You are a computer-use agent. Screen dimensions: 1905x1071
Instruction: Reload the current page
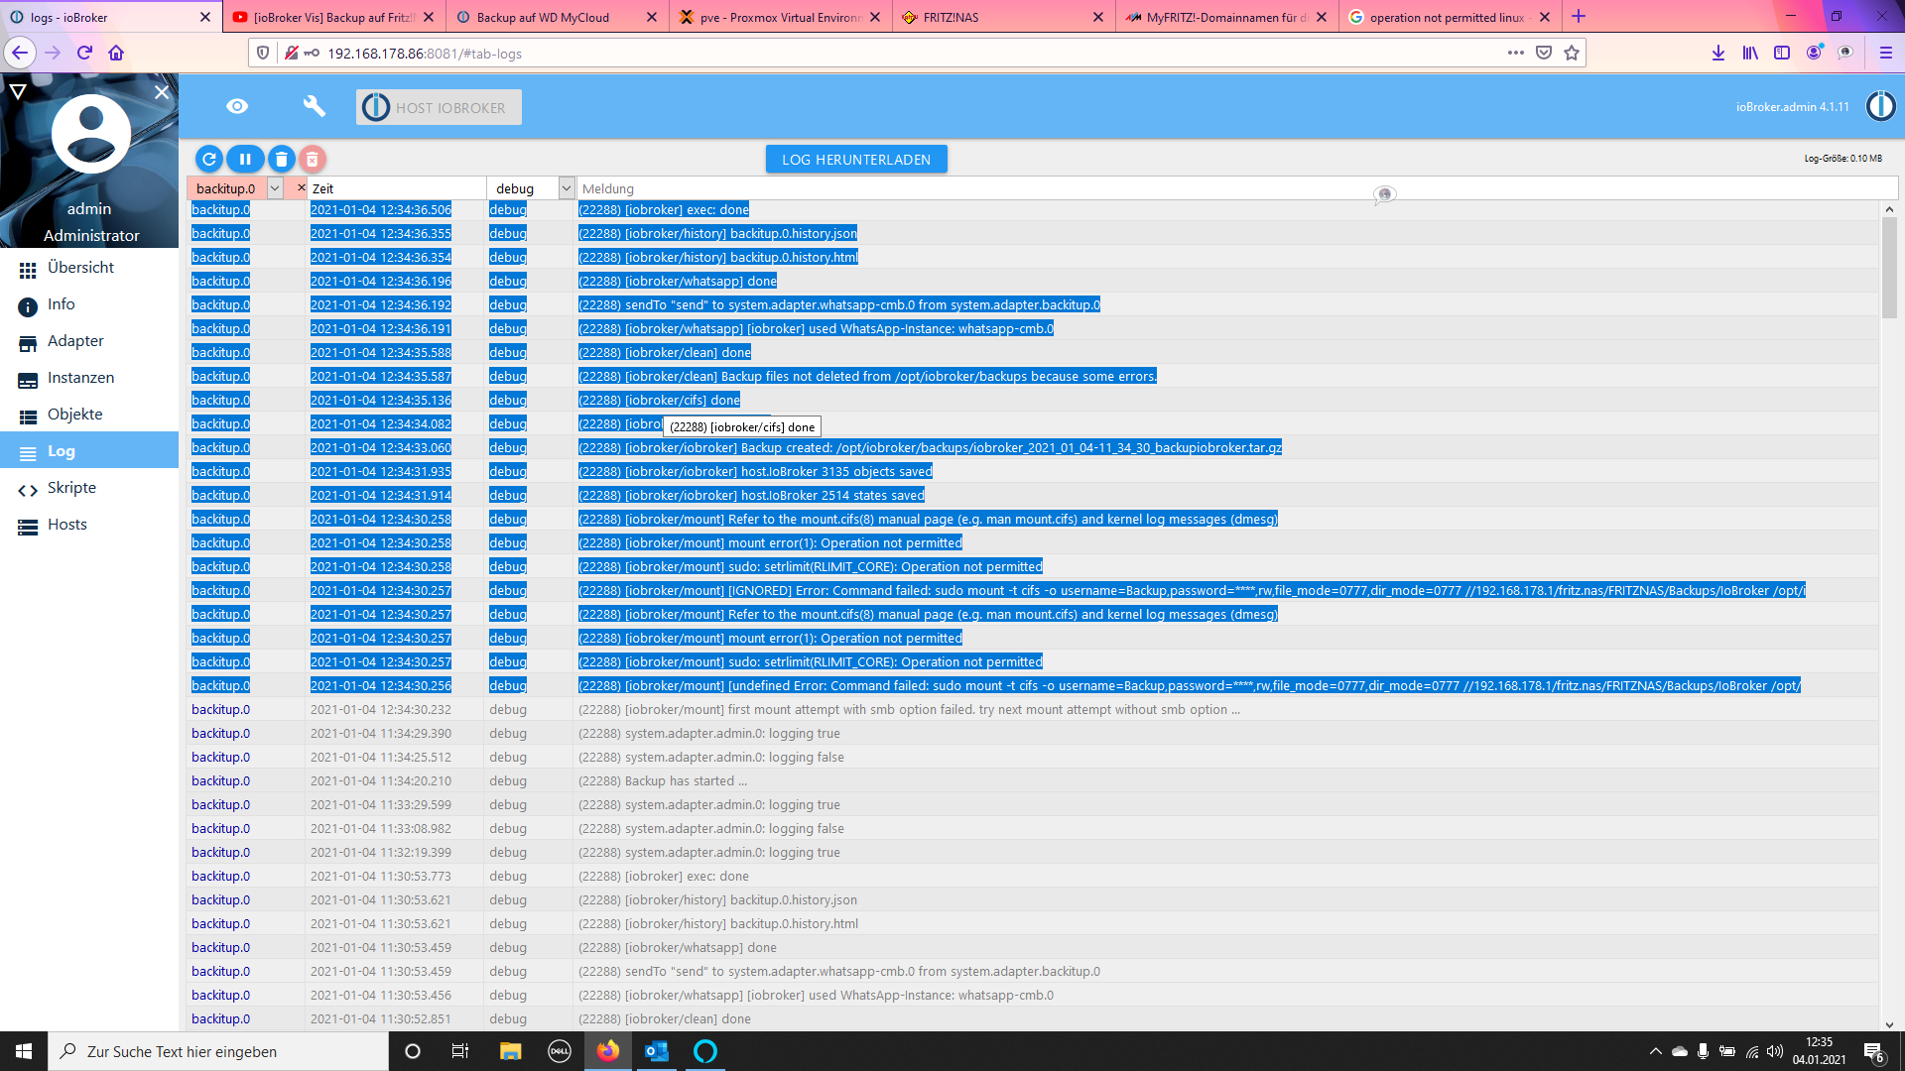click(84, 54)
